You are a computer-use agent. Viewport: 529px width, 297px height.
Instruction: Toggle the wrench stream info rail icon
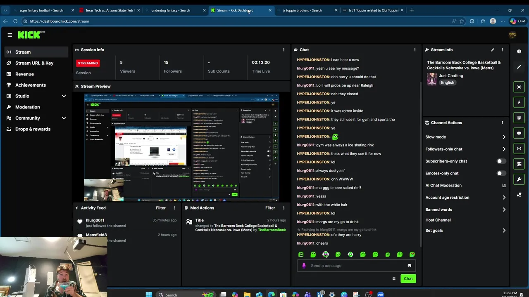point(519,179)
